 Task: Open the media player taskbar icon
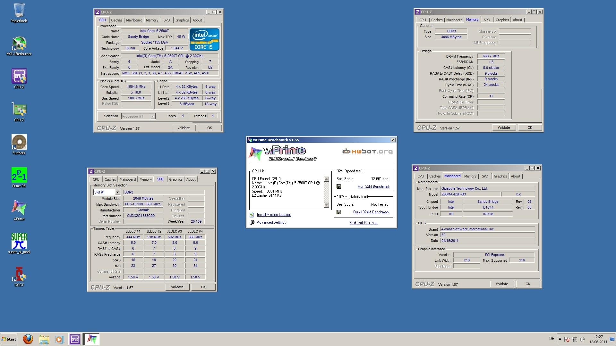click(x=59, y=339)
